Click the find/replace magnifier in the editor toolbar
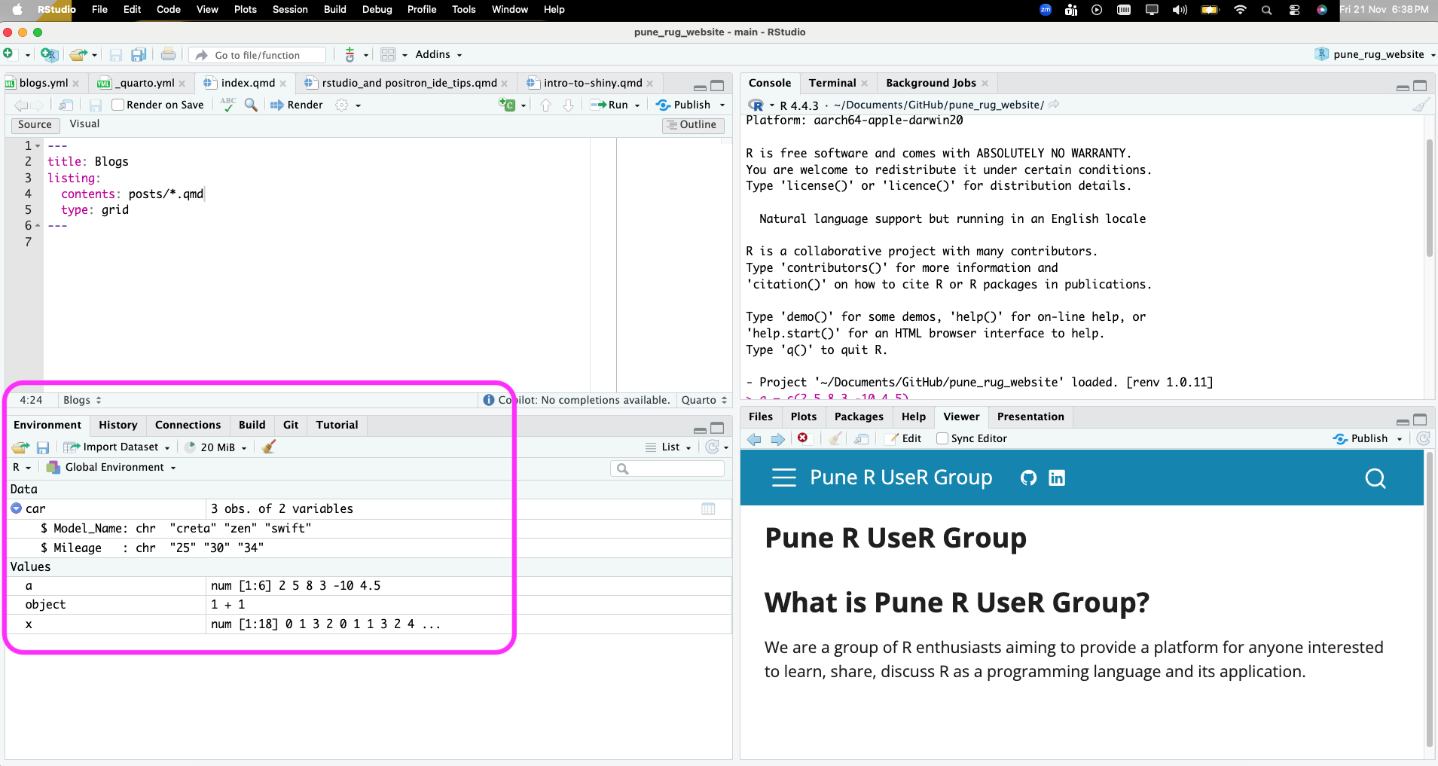The height and width of the screenshot is (766, 1438). 251,105
